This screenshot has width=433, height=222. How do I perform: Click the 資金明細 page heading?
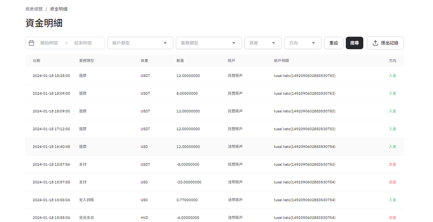(44, 23)
